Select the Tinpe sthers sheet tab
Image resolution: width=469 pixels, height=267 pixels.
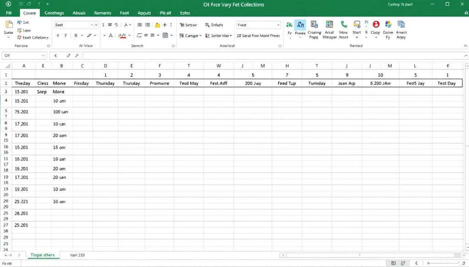click(43, 255)
